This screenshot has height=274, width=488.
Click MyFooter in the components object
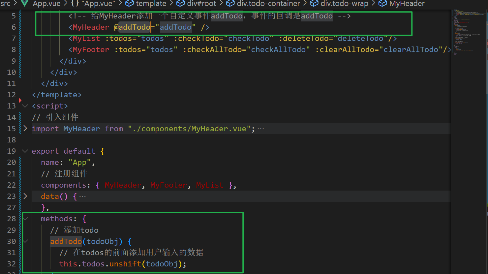168,185
